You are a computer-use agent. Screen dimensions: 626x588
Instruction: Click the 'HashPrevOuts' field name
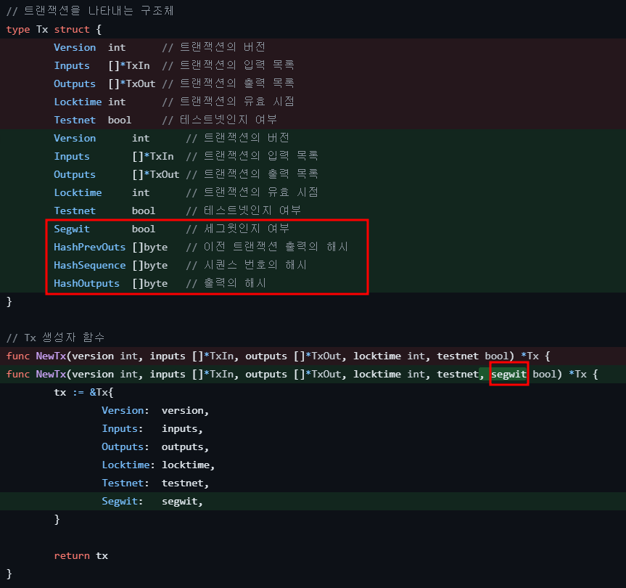coord(90,248)
